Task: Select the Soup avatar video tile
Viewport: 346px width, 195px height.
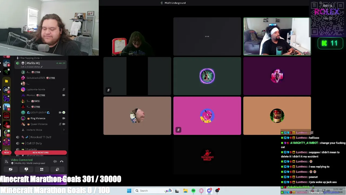Action: (277, 116)
